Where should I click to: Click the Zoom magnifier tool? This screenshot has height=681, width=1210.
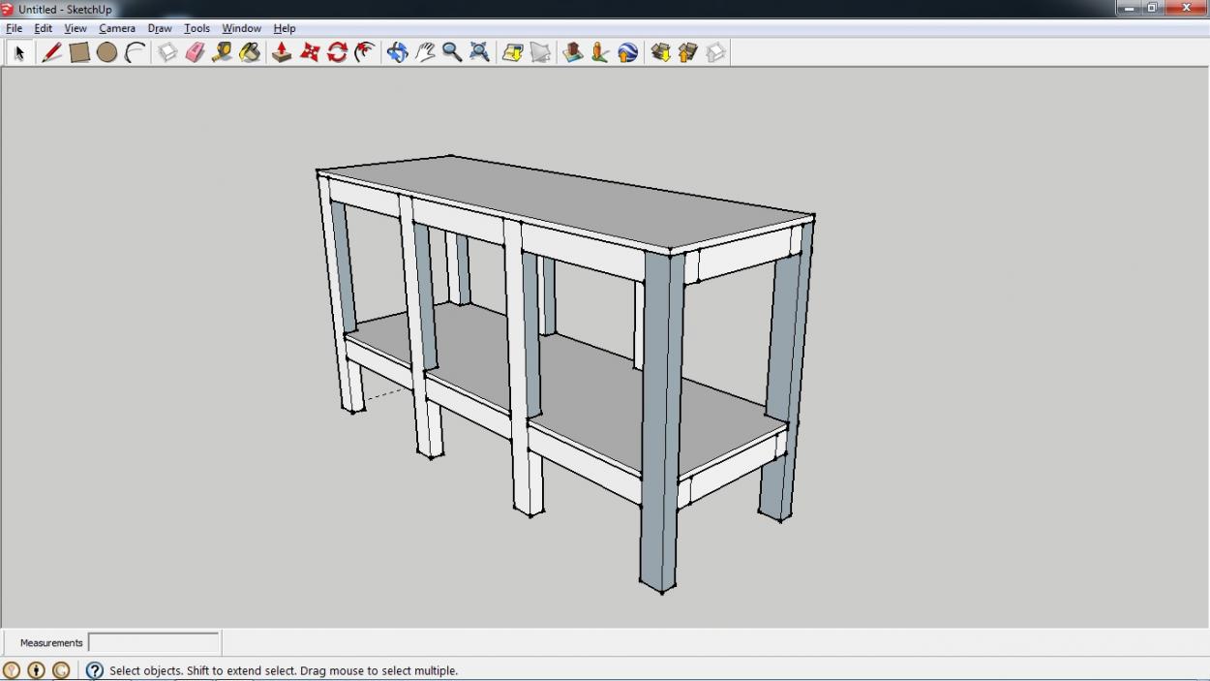coord(452,52)
